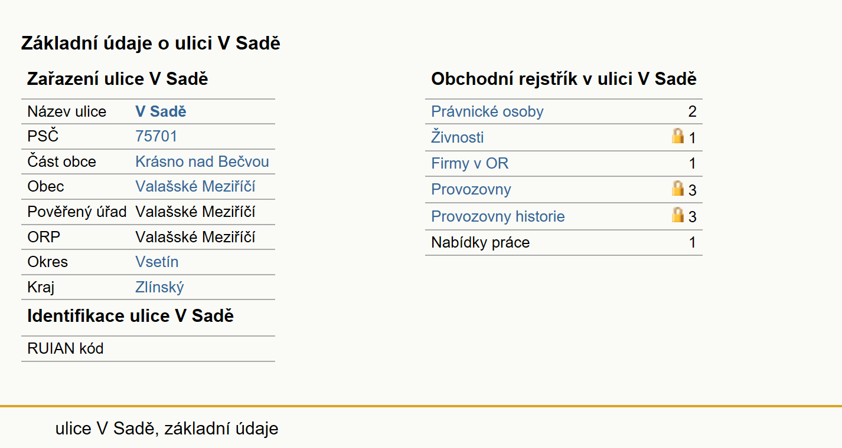The height and width of the screenshot is (448, 842).
Task: Click the Obchodní rejstřík v ulici heading
Action: (564, 79)
